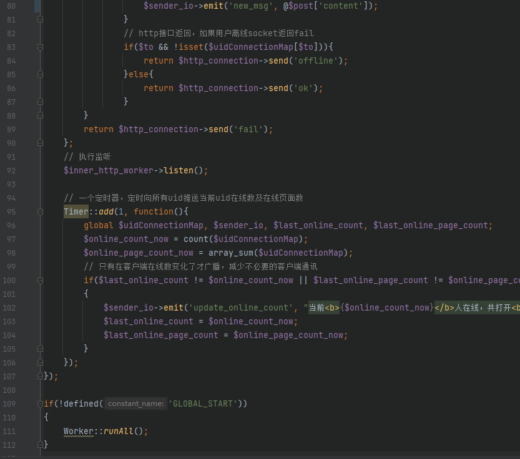Toggle fold end marker on line 88
This screenshot has width=520, height=459.
click(40, 115)
